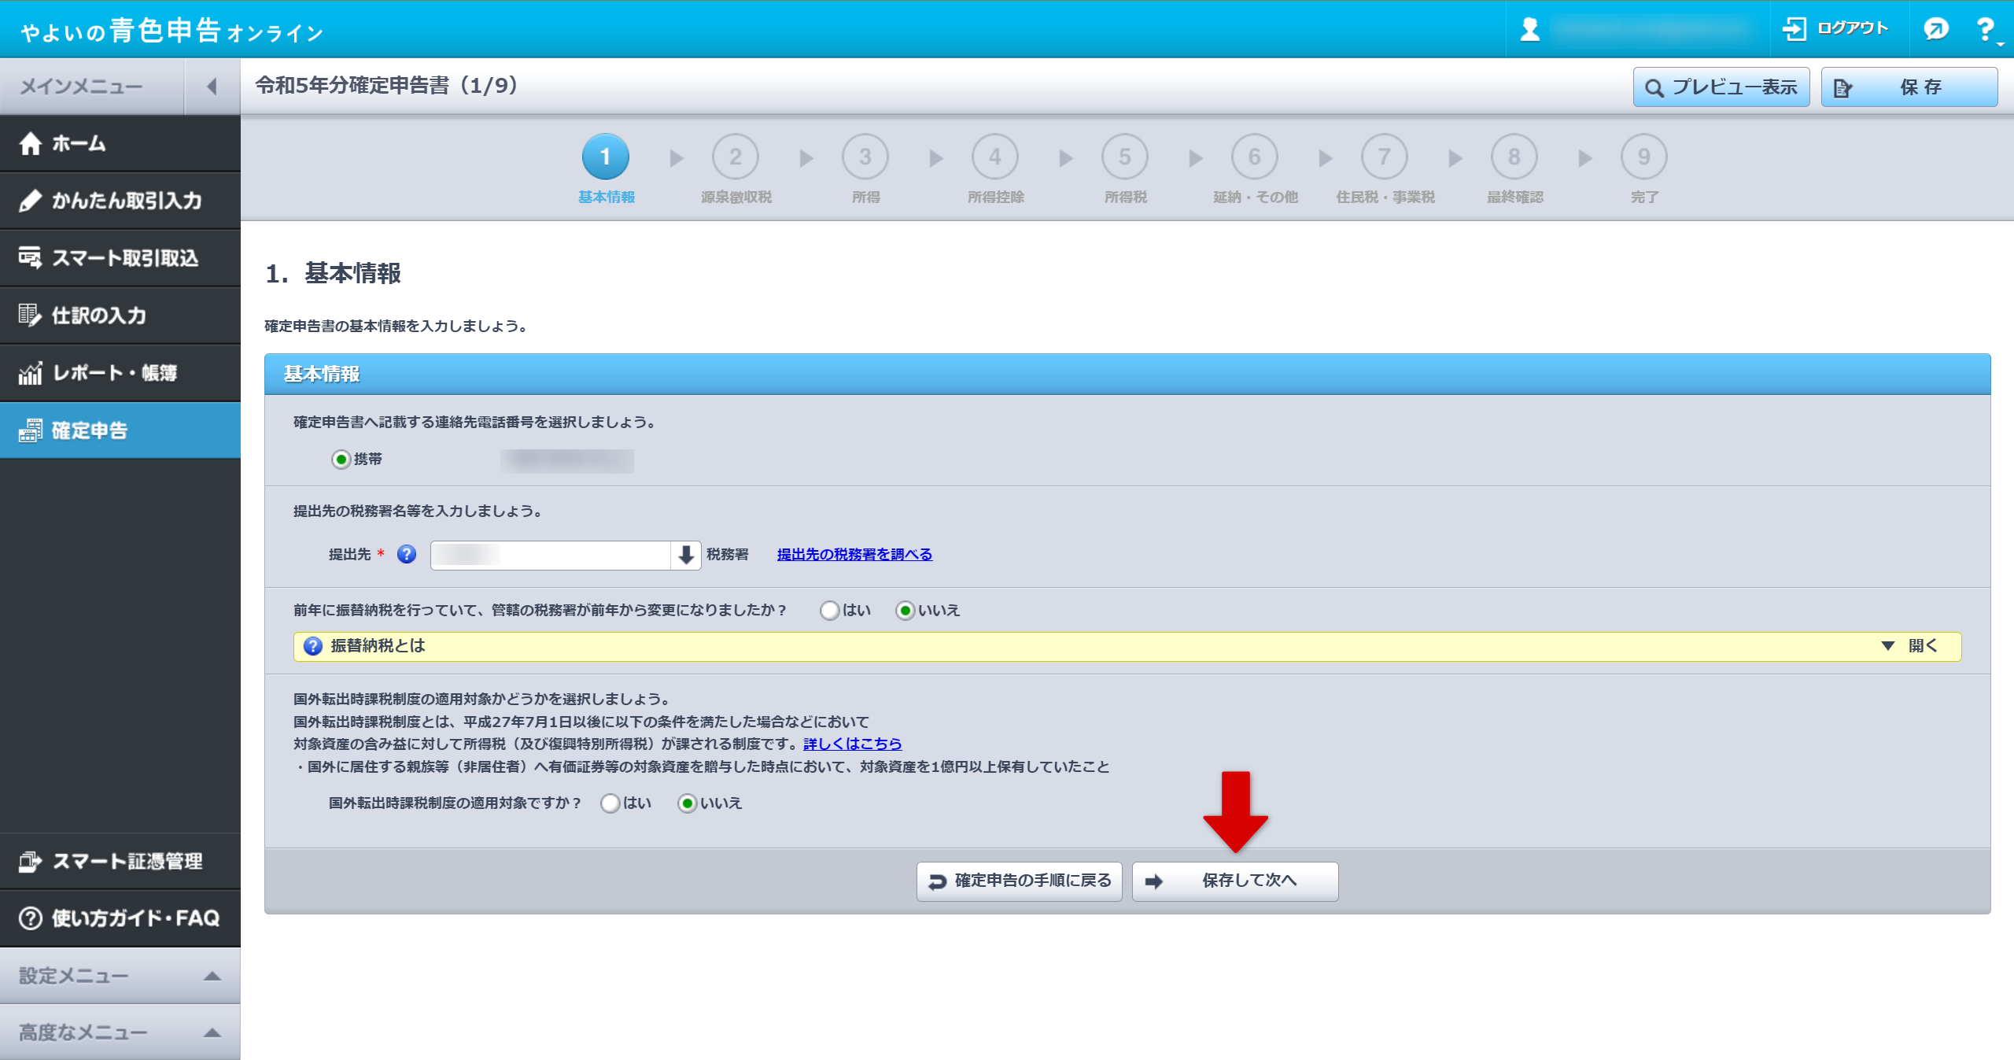Jump to step 3 所得 in progress bar
Viewport: 2014px width, 1060px height.
point(865,157)
